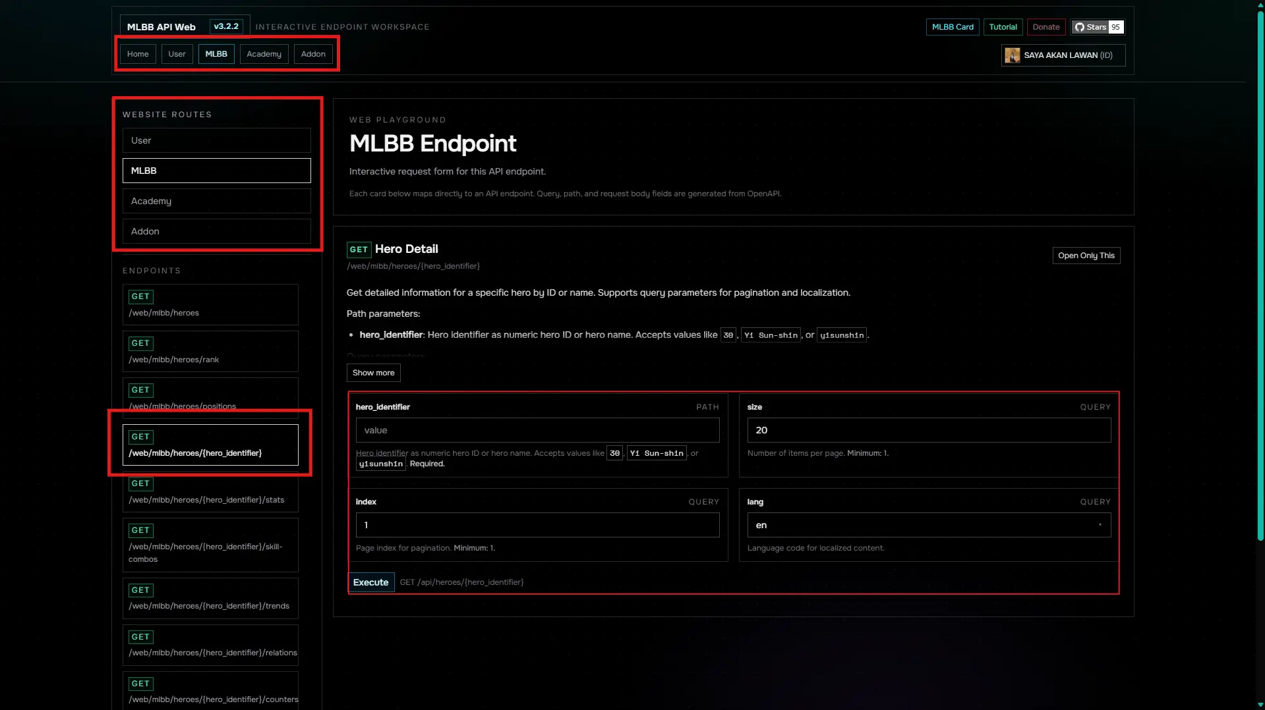
Task: Open the /web/mlbb/heroes endpoint
Action: coord(210,304)
